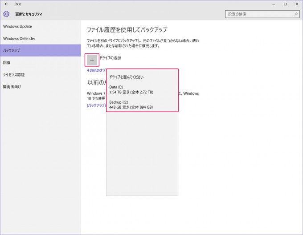
Task: Click ファイル履歴を使用してバックアップ heading
Action: (127, 30)
